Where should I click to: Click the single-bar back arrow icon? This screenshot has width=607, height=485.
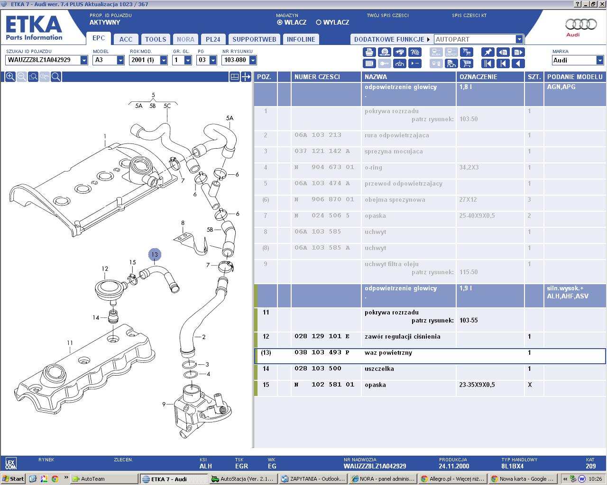point(503,63)
